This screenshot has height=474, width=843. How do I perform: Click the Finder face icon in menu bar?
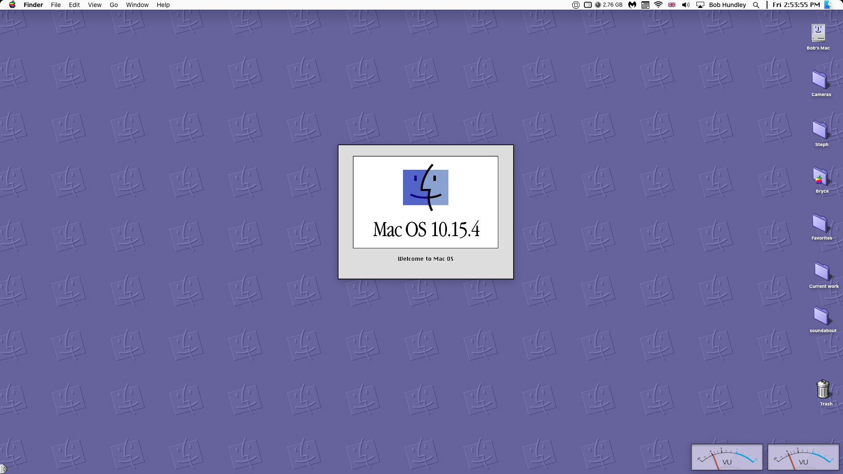[x=828, y=5]
